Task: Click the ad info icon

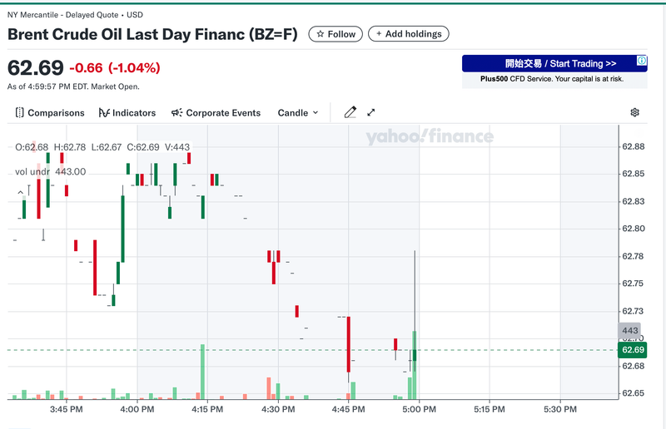Action: point(641,61)
